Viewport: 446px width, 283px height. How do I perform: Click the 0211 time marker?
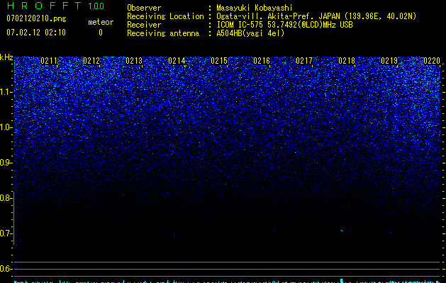click(49, 61)
